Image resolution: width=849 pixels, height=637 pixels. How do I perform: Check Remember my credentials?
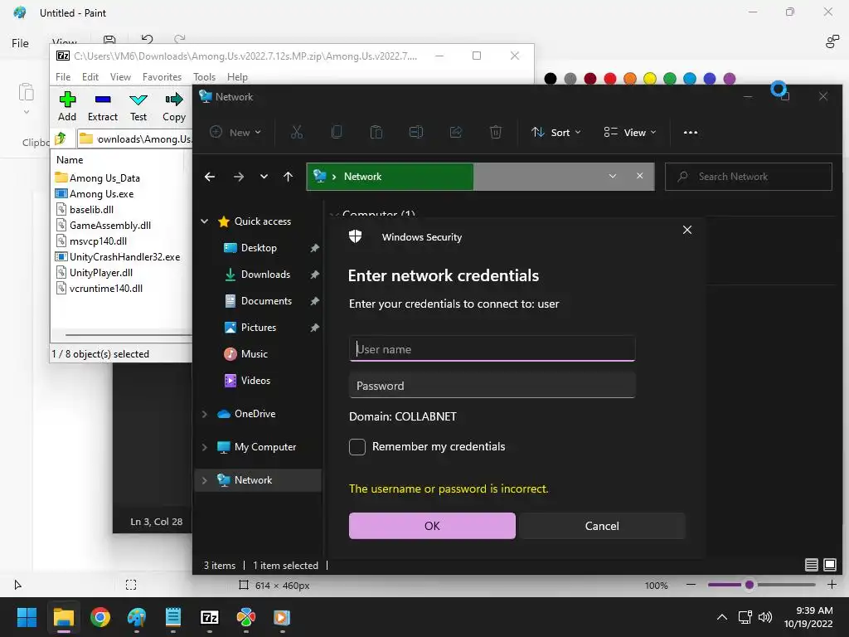pyautogui.click(x=357, y=447)
